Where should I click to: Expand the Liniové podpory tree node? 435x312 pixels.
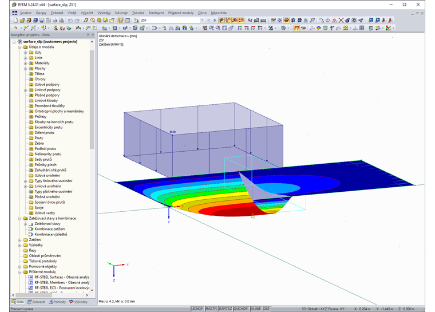tap(25, 90)
